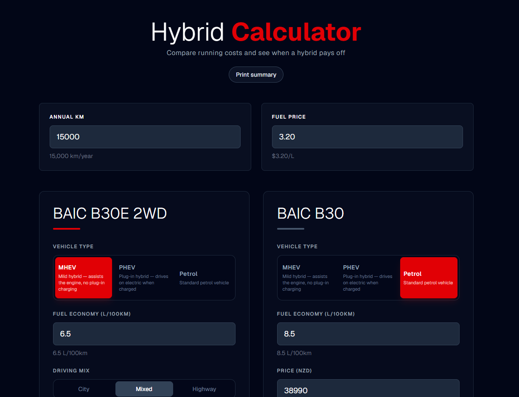This screenshot has width=519, height=397.
Task: Click the '$3.20/L' hint text
Action: [x=283, y=156]
